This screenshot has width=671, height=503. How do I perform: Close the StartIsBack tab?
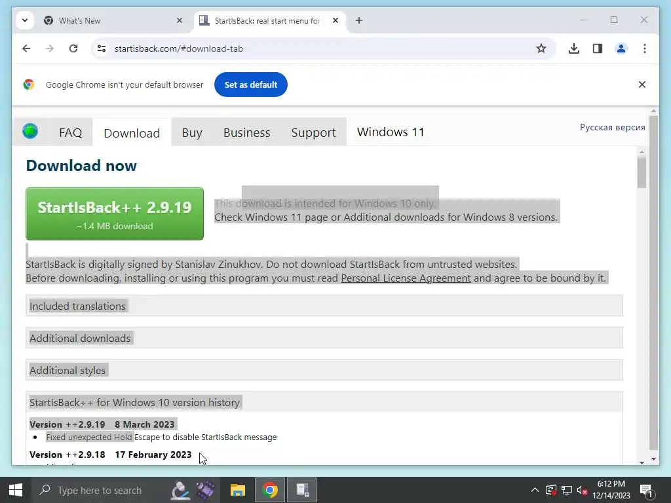tap(335, 20)
